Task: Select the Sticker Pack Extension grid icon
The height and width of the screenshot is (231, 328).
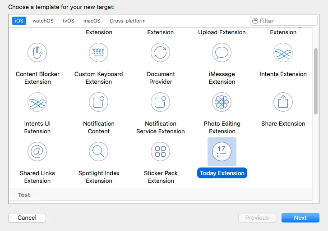Action: pyautogui.click(x=161, y=151)
